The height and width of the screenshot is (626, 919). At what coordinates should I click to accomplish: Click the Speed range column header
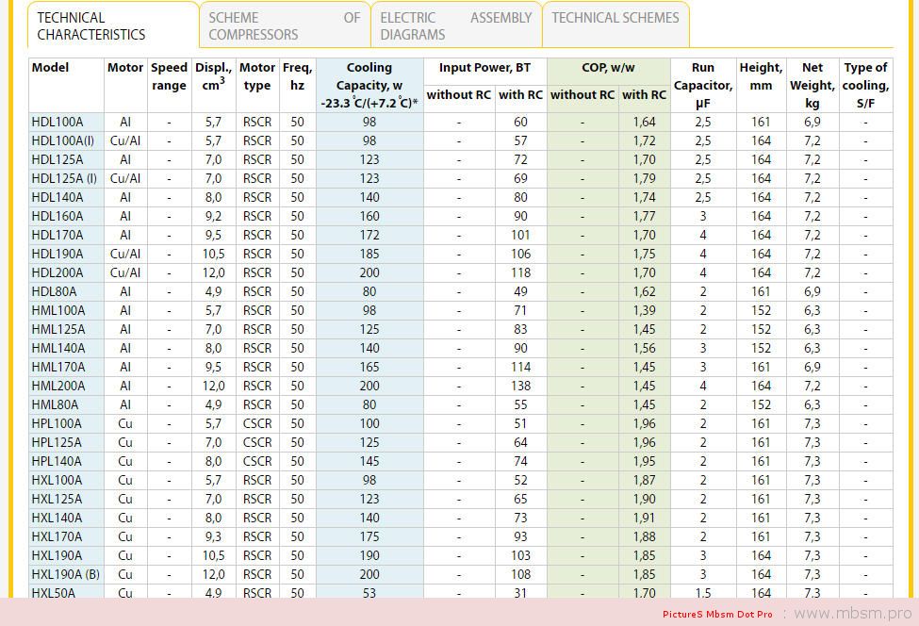169,76
